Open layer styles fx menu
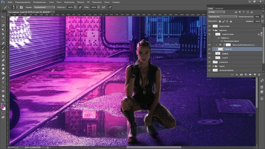The width and height of the screenshot is (265, 149). click(237, 74)
